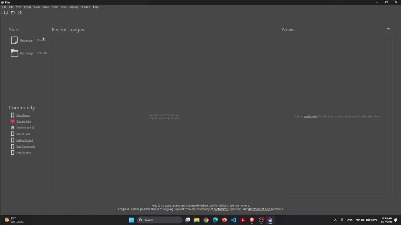
Task: Click the Windows Start button
Action: pyautogui.click(x=132, y=220)
